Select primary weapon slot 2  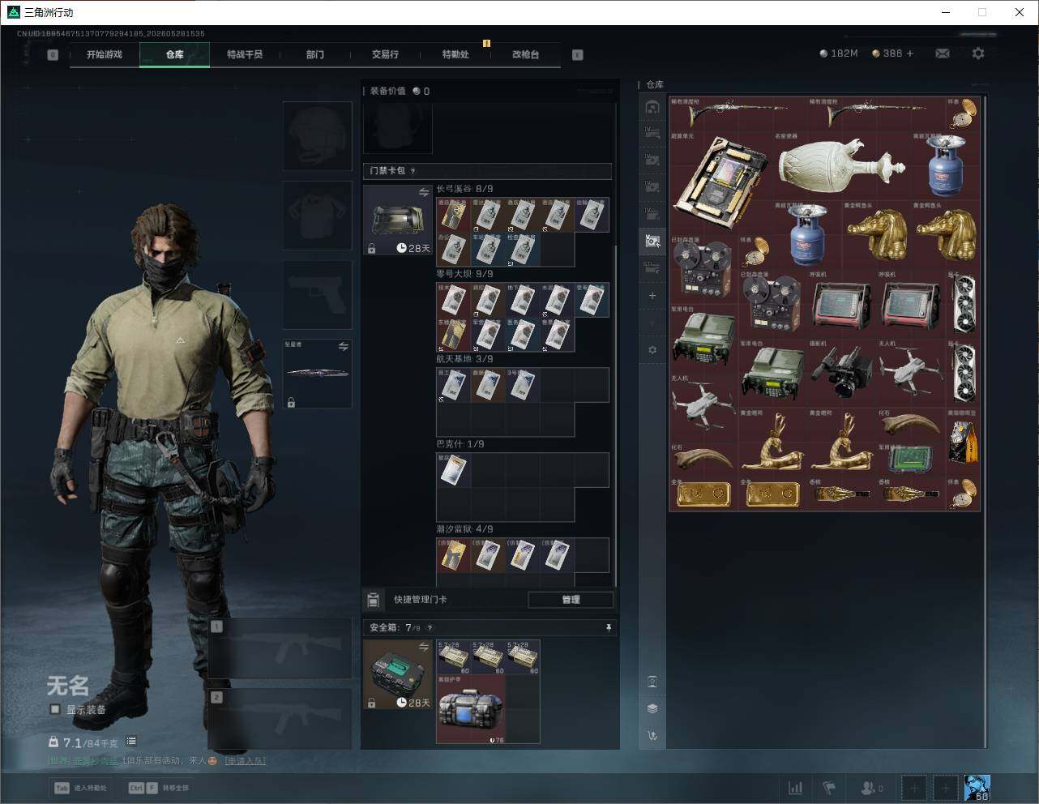[x=280, y=720]
